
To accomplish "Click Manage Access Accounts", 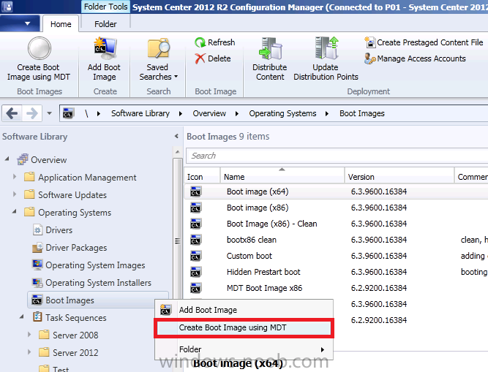I will pos(415,58).
